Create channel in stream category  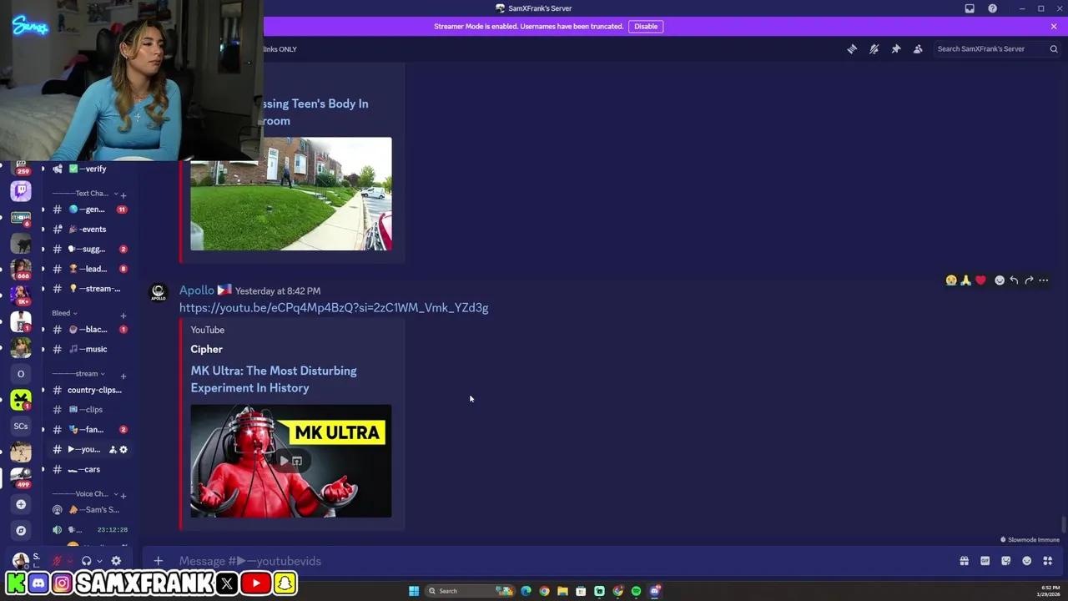click(123, 376)
